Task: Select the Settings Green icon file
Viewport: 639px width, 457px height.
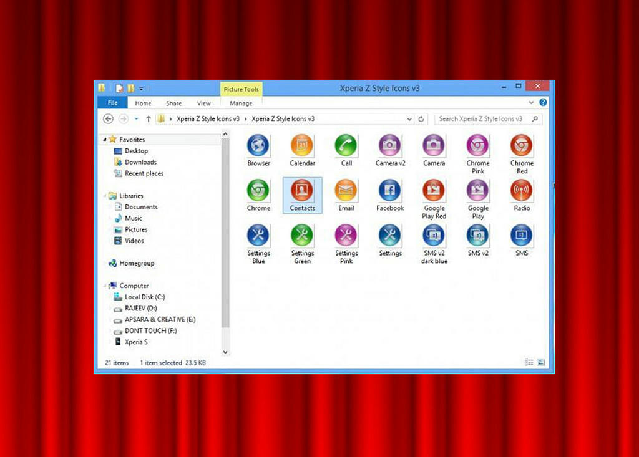Action: [302, 244]
